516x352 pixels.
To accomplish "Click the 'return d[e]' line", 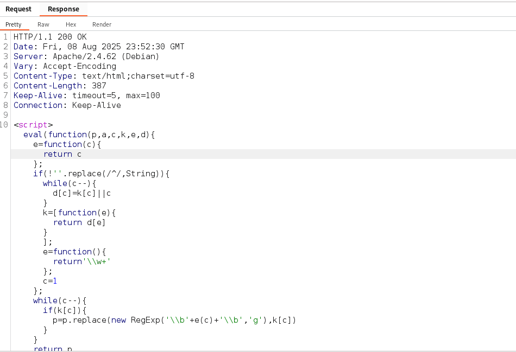I will point(79,222).
